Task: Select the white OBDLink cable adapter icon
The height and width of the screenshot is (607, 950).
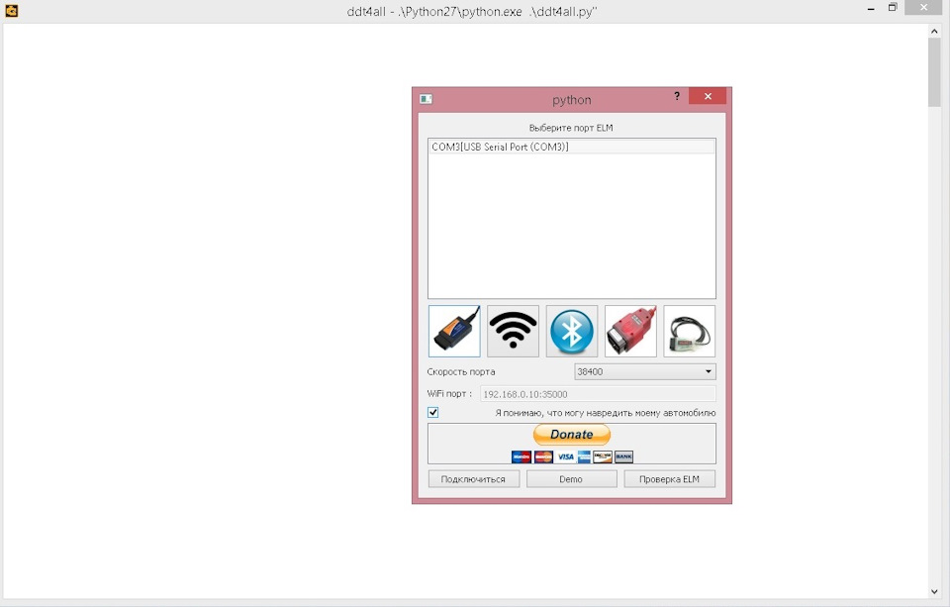Action: [x=689, y=331]
